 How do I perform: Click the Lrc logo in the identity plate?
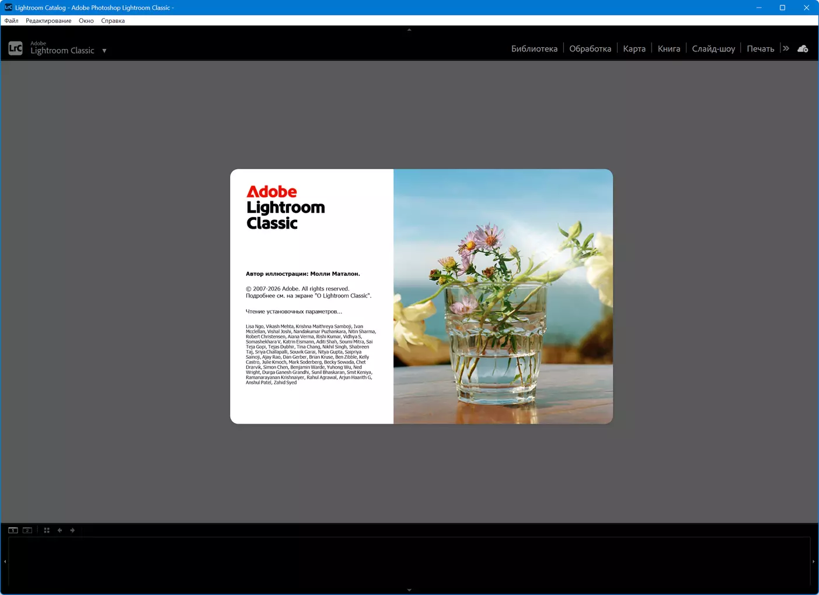pyautogui.click(x=16, y=48)
